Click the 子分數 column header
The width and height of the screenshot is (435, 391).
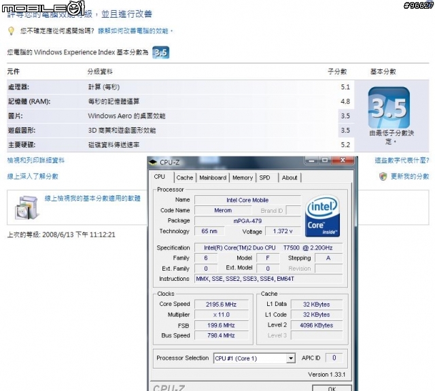337,71
